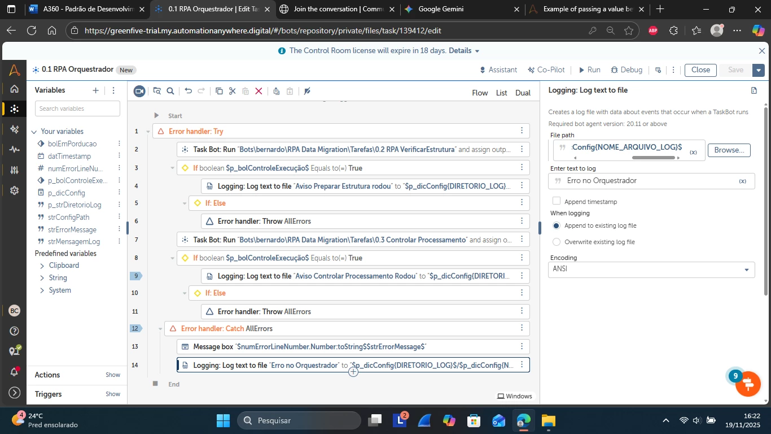The width and height of the screenshot is (771, 434).
Task: Cut the selected action with the scissors icon
Action: click(x=232, y=91)
